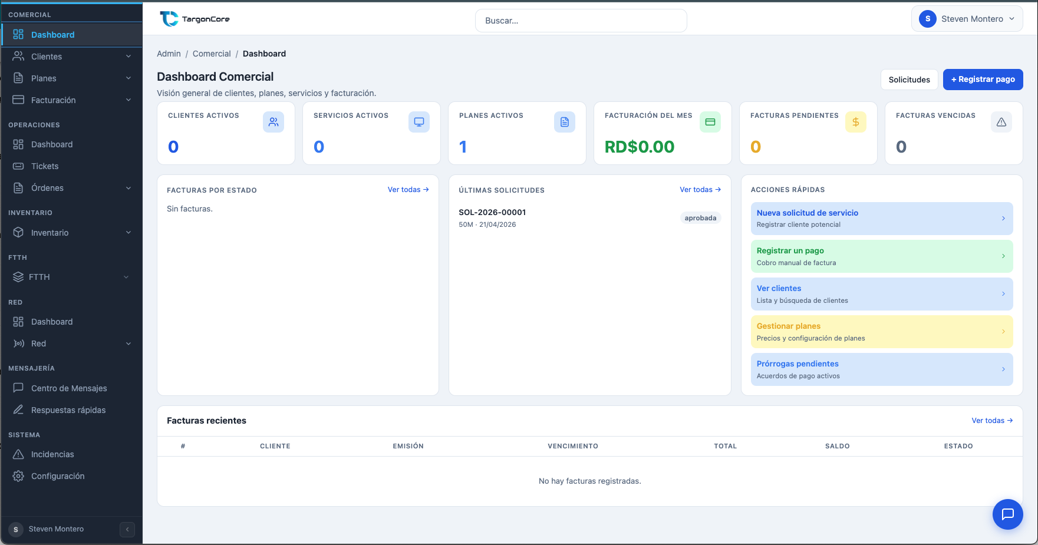Screen dimensions: 1038x545
Task: Open Configuración in the sidebar
Action: point(71,476)
